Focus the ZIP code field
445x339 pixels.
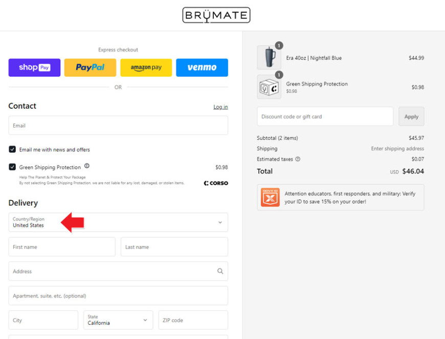coord(193,320)
